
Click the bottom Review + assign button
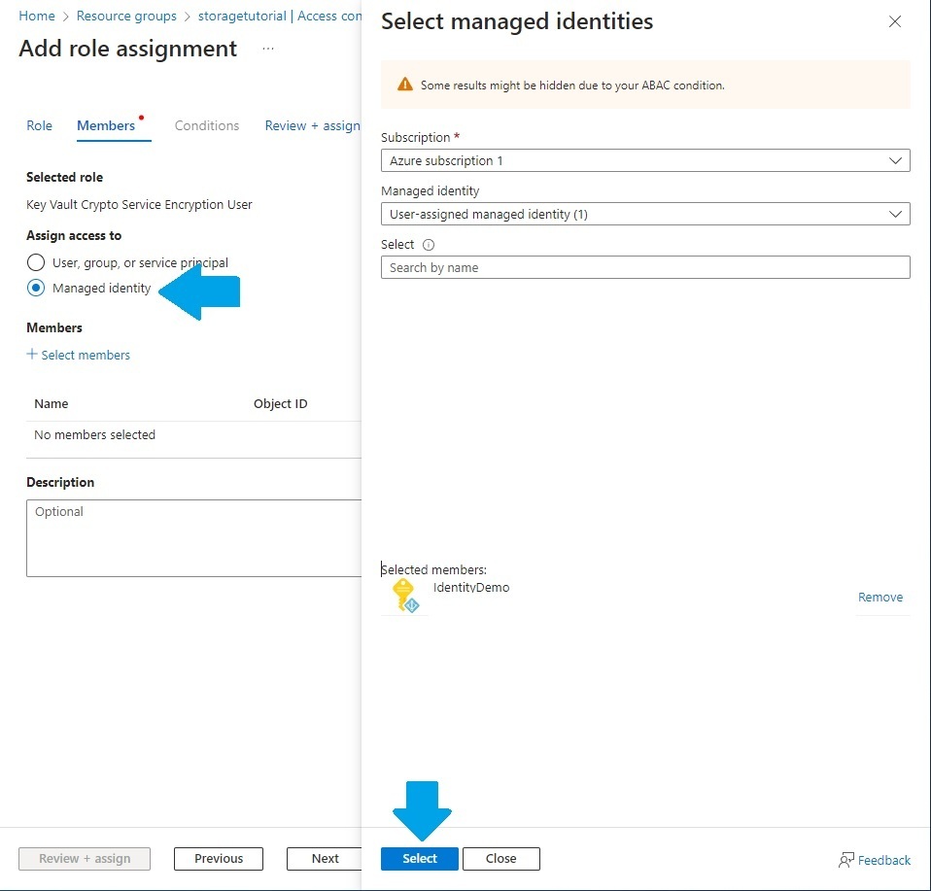[x=85, y=858]
